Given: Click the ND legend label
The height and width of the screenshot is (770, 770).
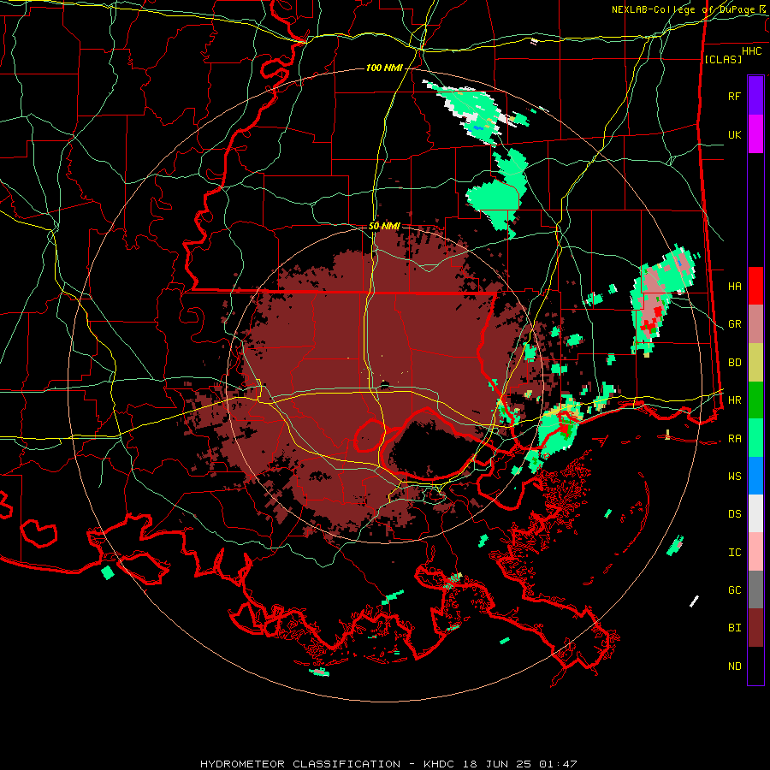Looking at the screenshot, I should (x=734, y=666).
